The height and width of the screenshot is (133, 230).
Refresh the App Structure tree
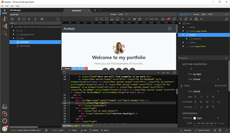coord(226,19)
